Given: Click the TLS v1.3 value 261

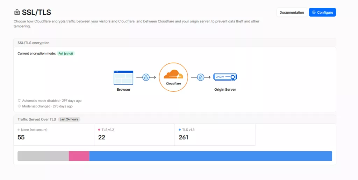Looking at the screenshot, I should click(183, 137).
